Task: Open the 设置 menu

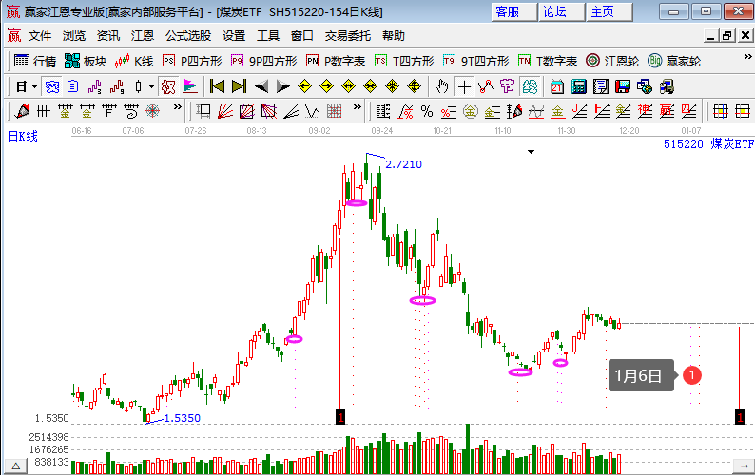Action: [234, 35]
